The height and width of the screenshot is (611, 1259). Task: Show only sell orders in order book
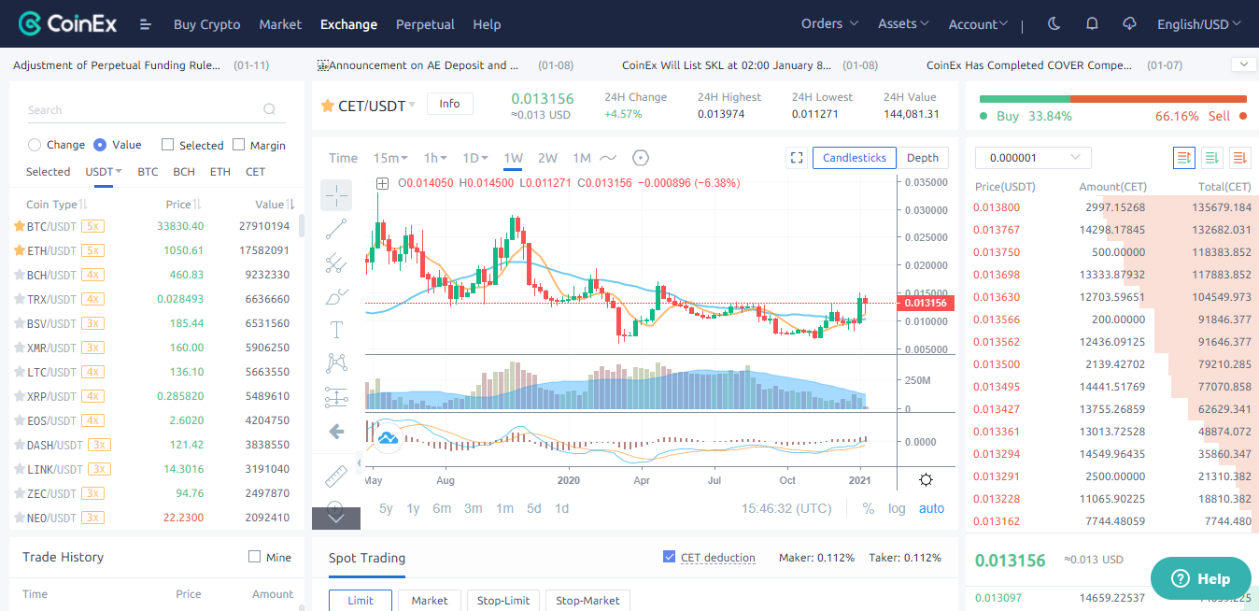pyautogui.click(x=1239, y=158)
